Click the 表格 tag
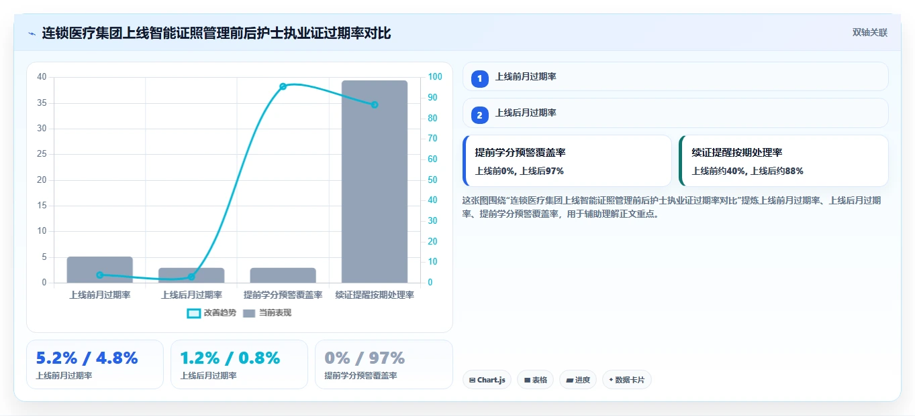The image size is (915, 416). tap(535, 380)
